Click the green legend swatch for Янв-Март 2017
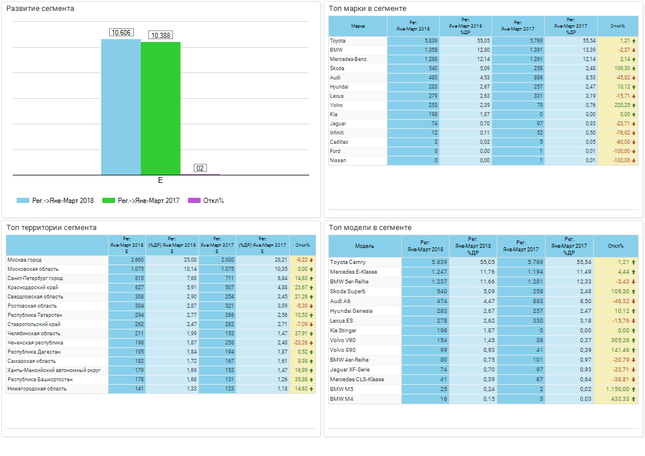645x456 pixels. (109, 201)
